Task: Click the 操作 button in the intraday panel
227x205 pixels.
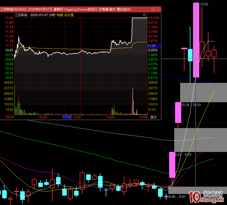Action: click(x=153, y=117)
